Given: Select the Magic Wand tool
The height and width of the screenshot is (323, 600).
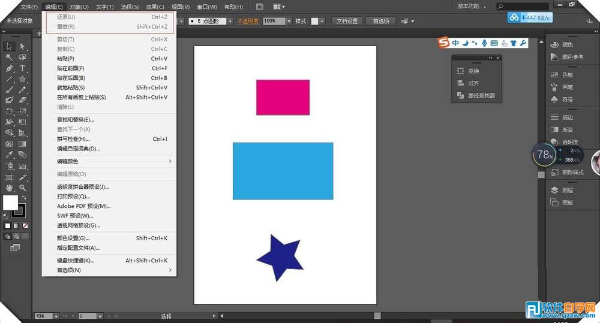Looking at the screenshot, I should [x=9, y=58].
